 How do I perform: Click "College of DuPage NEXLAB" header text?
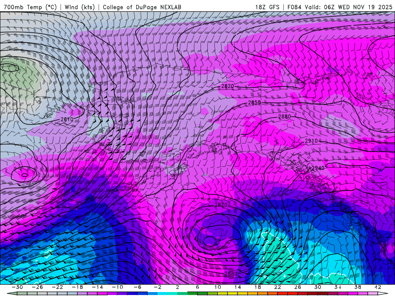142,7
